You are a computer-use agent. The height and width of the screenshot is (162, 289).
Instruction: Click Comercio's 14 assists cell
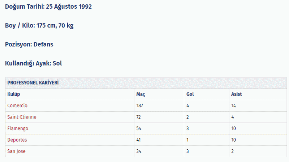click(258, 105)
